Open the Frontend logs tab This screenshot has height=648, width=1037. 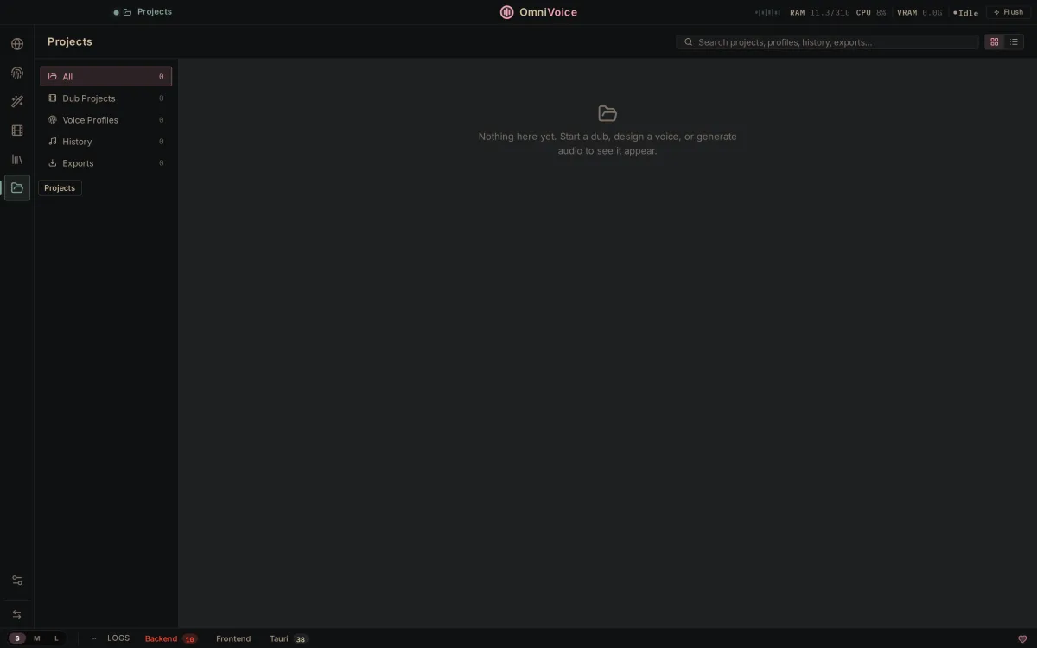233,638
